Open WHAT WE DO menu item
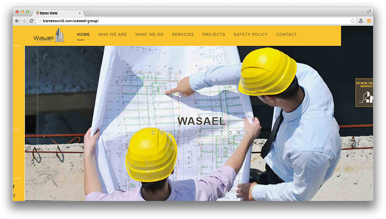 tap(149, 35)
